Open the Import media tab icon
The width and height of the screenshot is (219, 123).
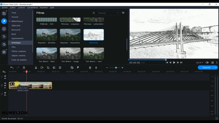pos(4,14)
